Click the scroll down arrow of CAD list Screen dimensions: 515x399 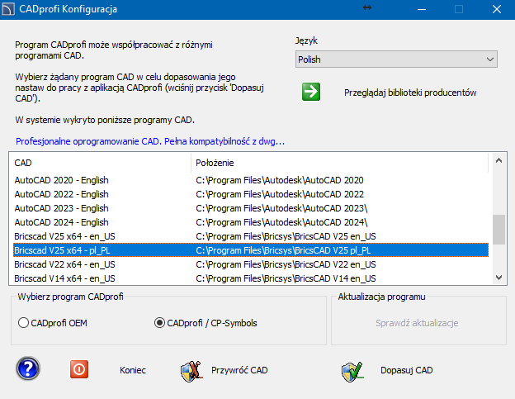pyautogui.click(x=498, y=278)
